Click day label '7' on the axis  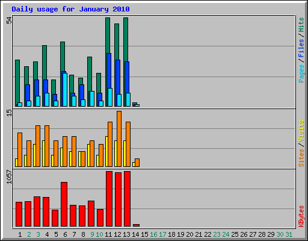pyautogui.click(x=74, y=234)
